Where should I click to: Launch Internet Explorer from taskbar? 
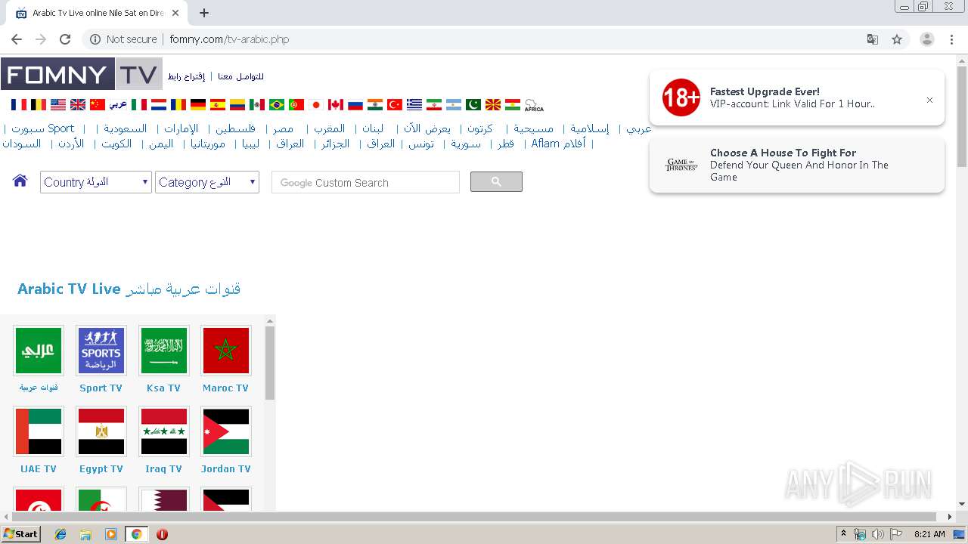(x=60, y=534)
